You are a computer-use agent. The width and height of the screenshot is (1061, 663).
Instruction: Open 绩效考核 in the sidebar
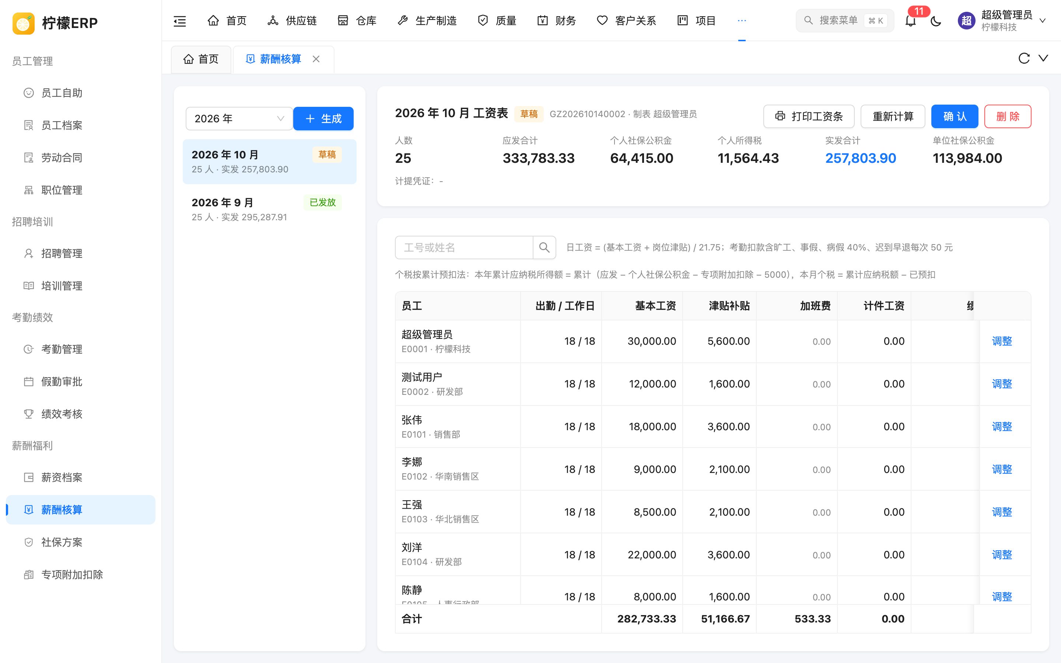coord(81,414)
